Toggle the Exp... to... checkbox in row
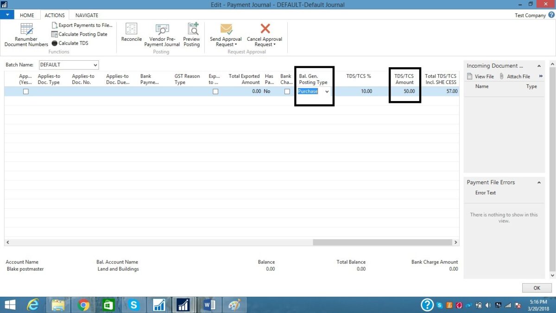 pyautogui.click(x=215, y=92)
